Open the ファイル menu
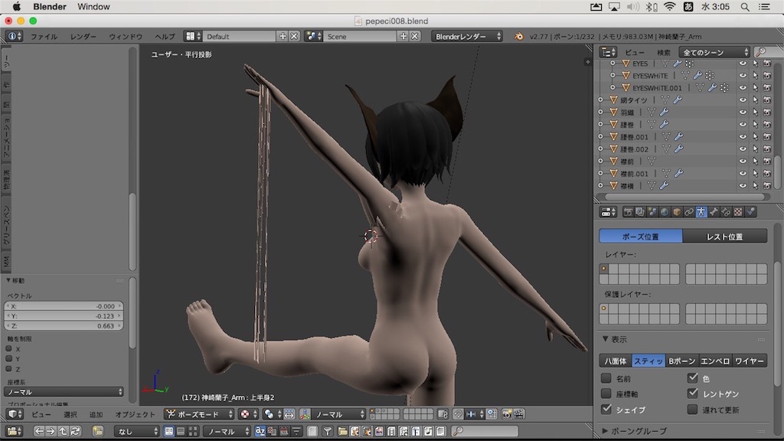This screenshot has height=441, width=784. click(x=44, y=37)
